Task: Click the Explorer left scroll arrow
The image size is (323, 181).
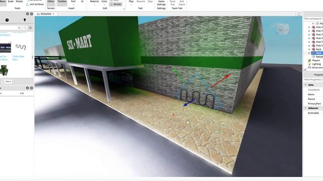Action: click(x=305, y=70)
